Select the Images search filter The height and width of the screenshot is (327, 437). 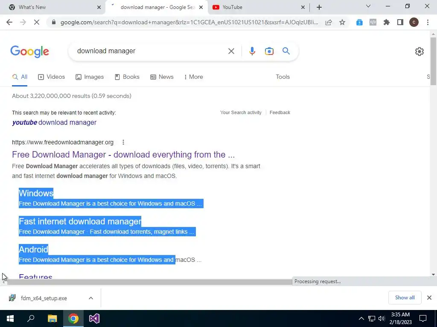click(90, 77)
